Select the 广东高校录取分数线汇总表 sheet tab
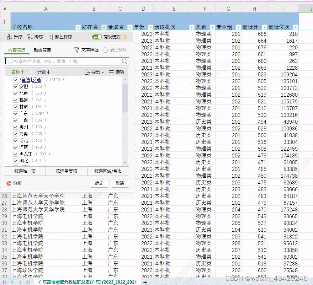The width and height of the screenshot is (313, 285). (87, 282)
